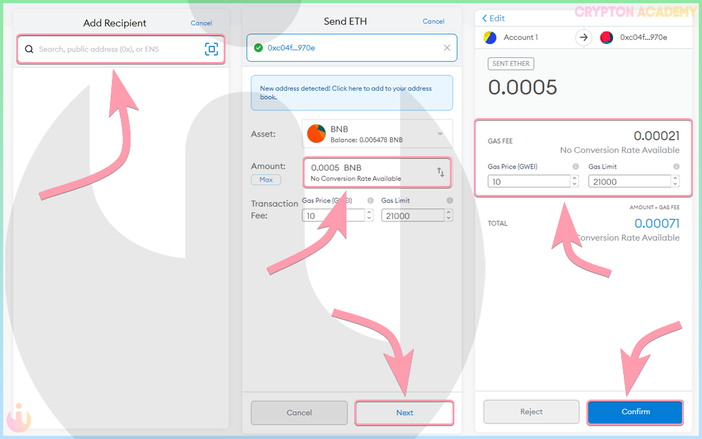Click the Reject button
Image resolution: width=702 pixels, height=439 pixels.
point(531,412)
